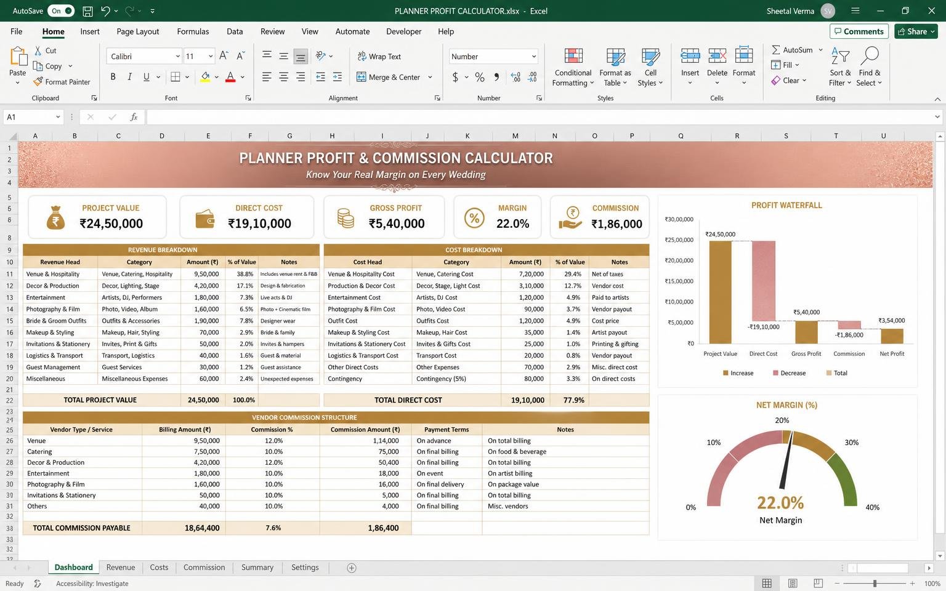
Task: Click the Fill Color bucket swatch
Action: (205, 77)
